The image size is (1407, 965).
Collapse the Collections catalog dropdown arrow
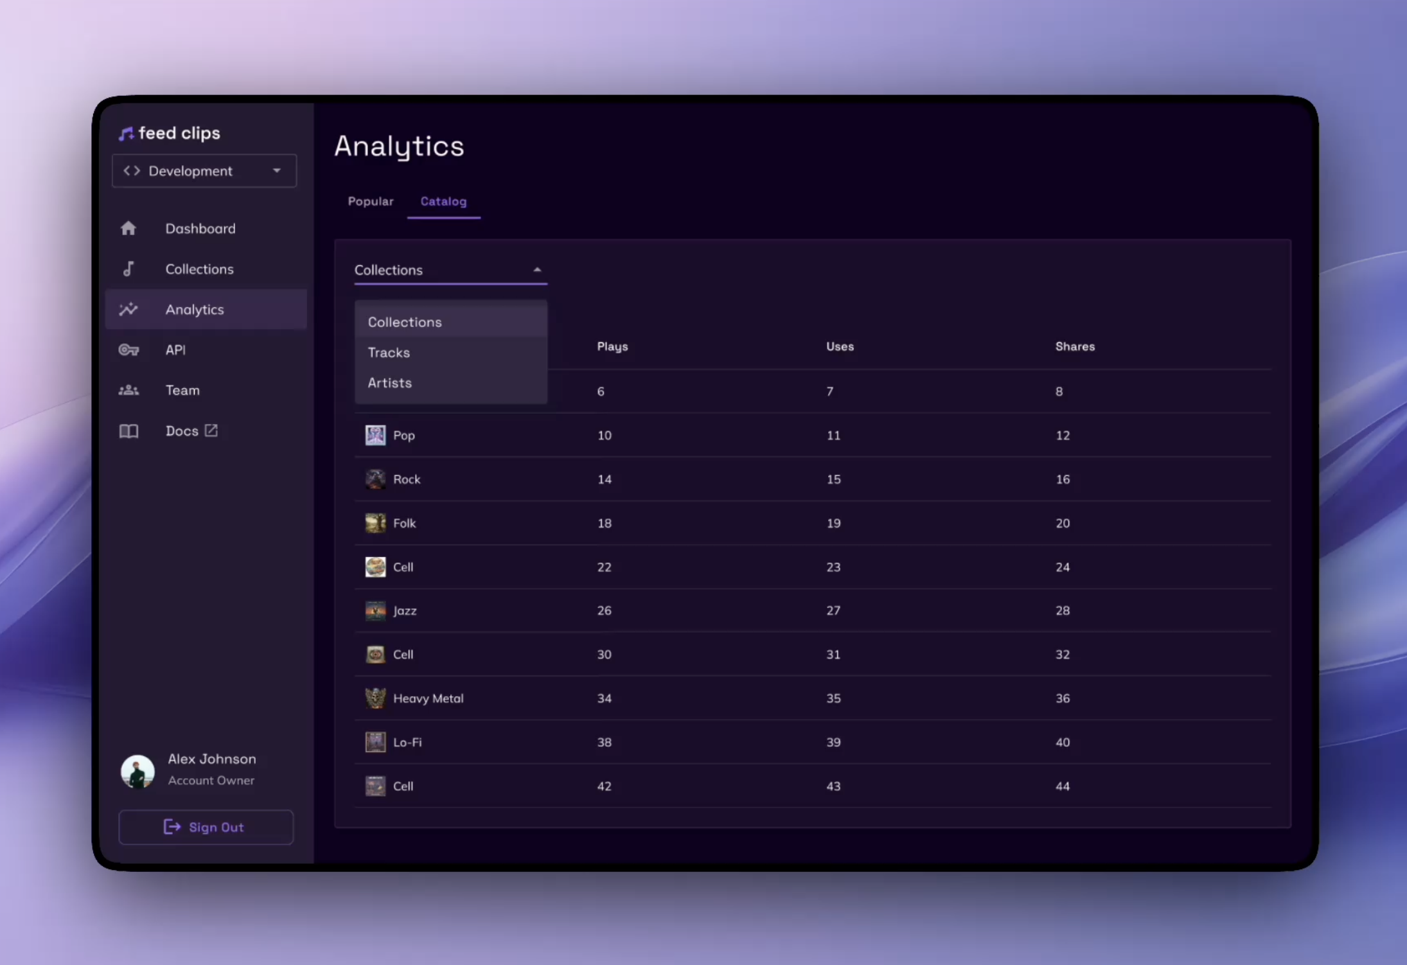pos(537,270)
